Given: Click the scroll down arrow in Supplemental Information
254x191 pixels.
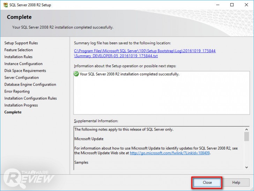Looking at the screenshot, I should [247, 167].
